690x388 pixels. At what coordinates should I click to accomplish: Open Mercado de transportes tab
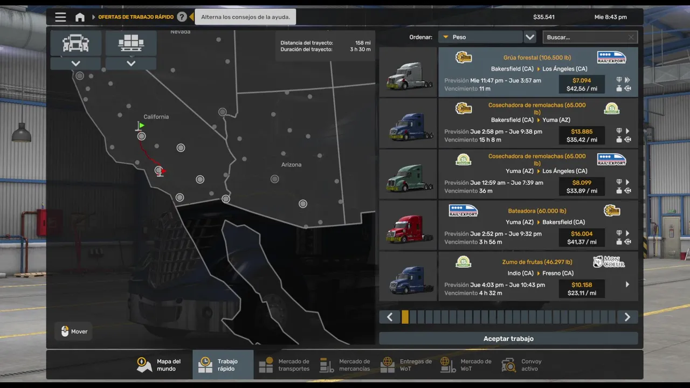pos(284,365)
